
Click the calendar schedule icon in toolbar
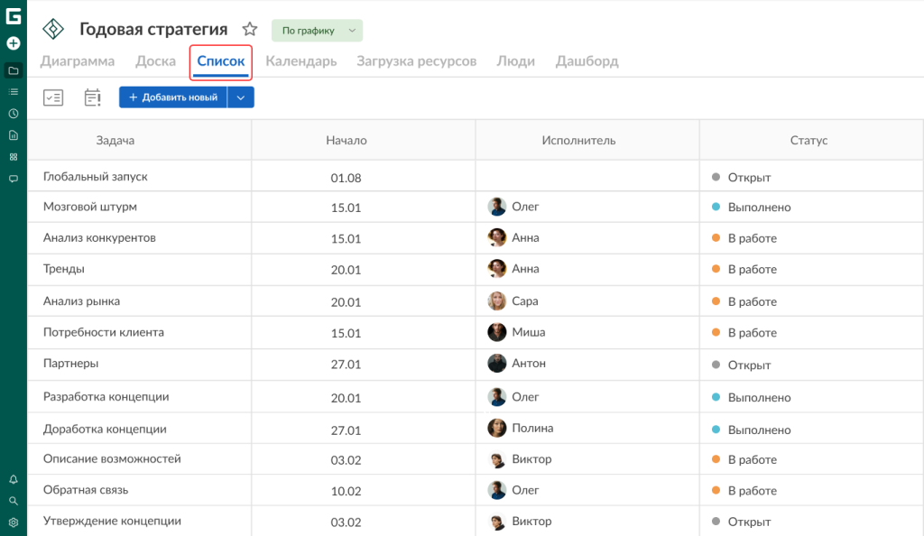(x=93, y=97)
